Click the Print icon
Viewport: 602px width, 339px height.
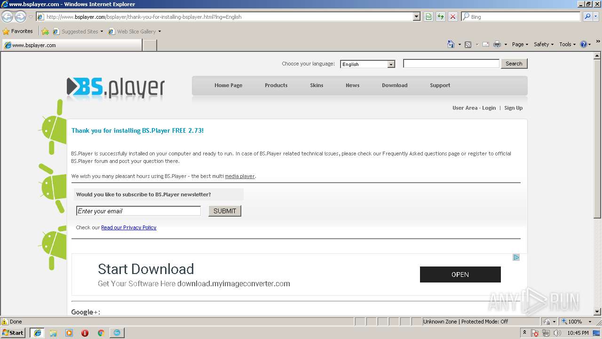point(497,44)
